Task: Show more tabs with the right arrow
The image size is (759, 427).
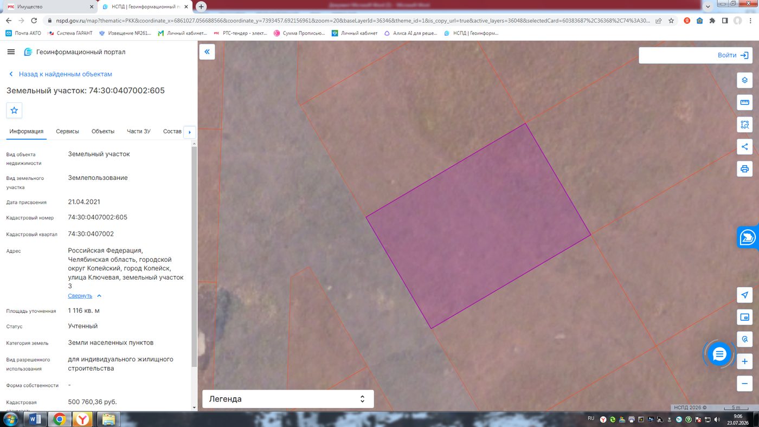Action: tap(189, 132)
